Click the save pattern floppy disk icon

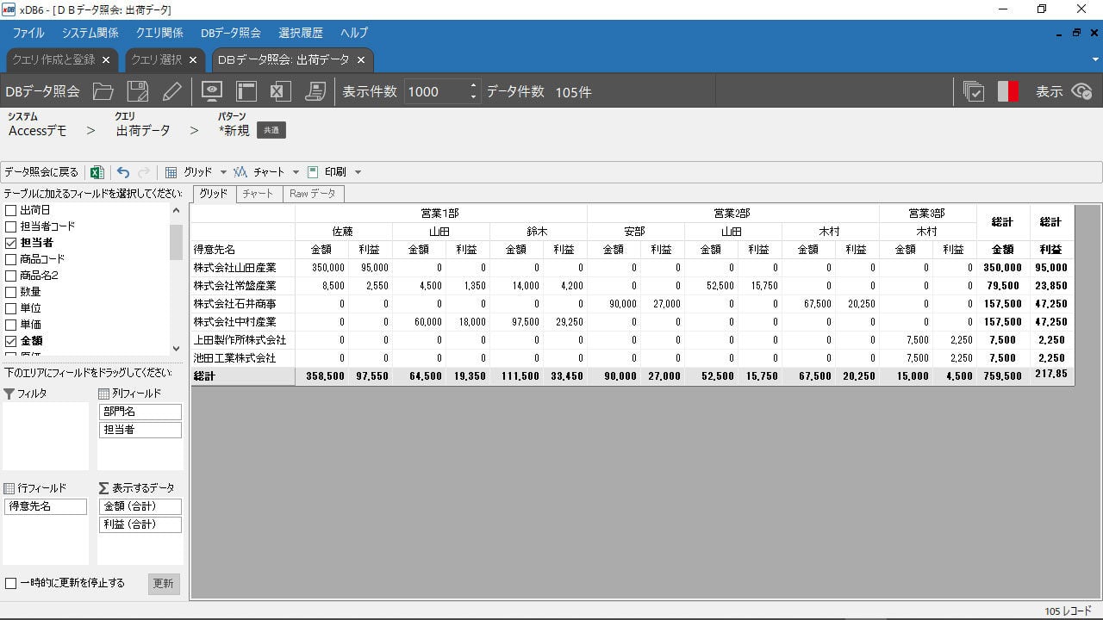click(137, 91)
